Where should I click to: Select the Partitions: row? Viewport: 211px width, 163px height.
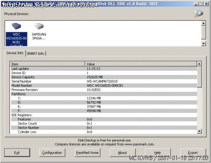[104, 94]
